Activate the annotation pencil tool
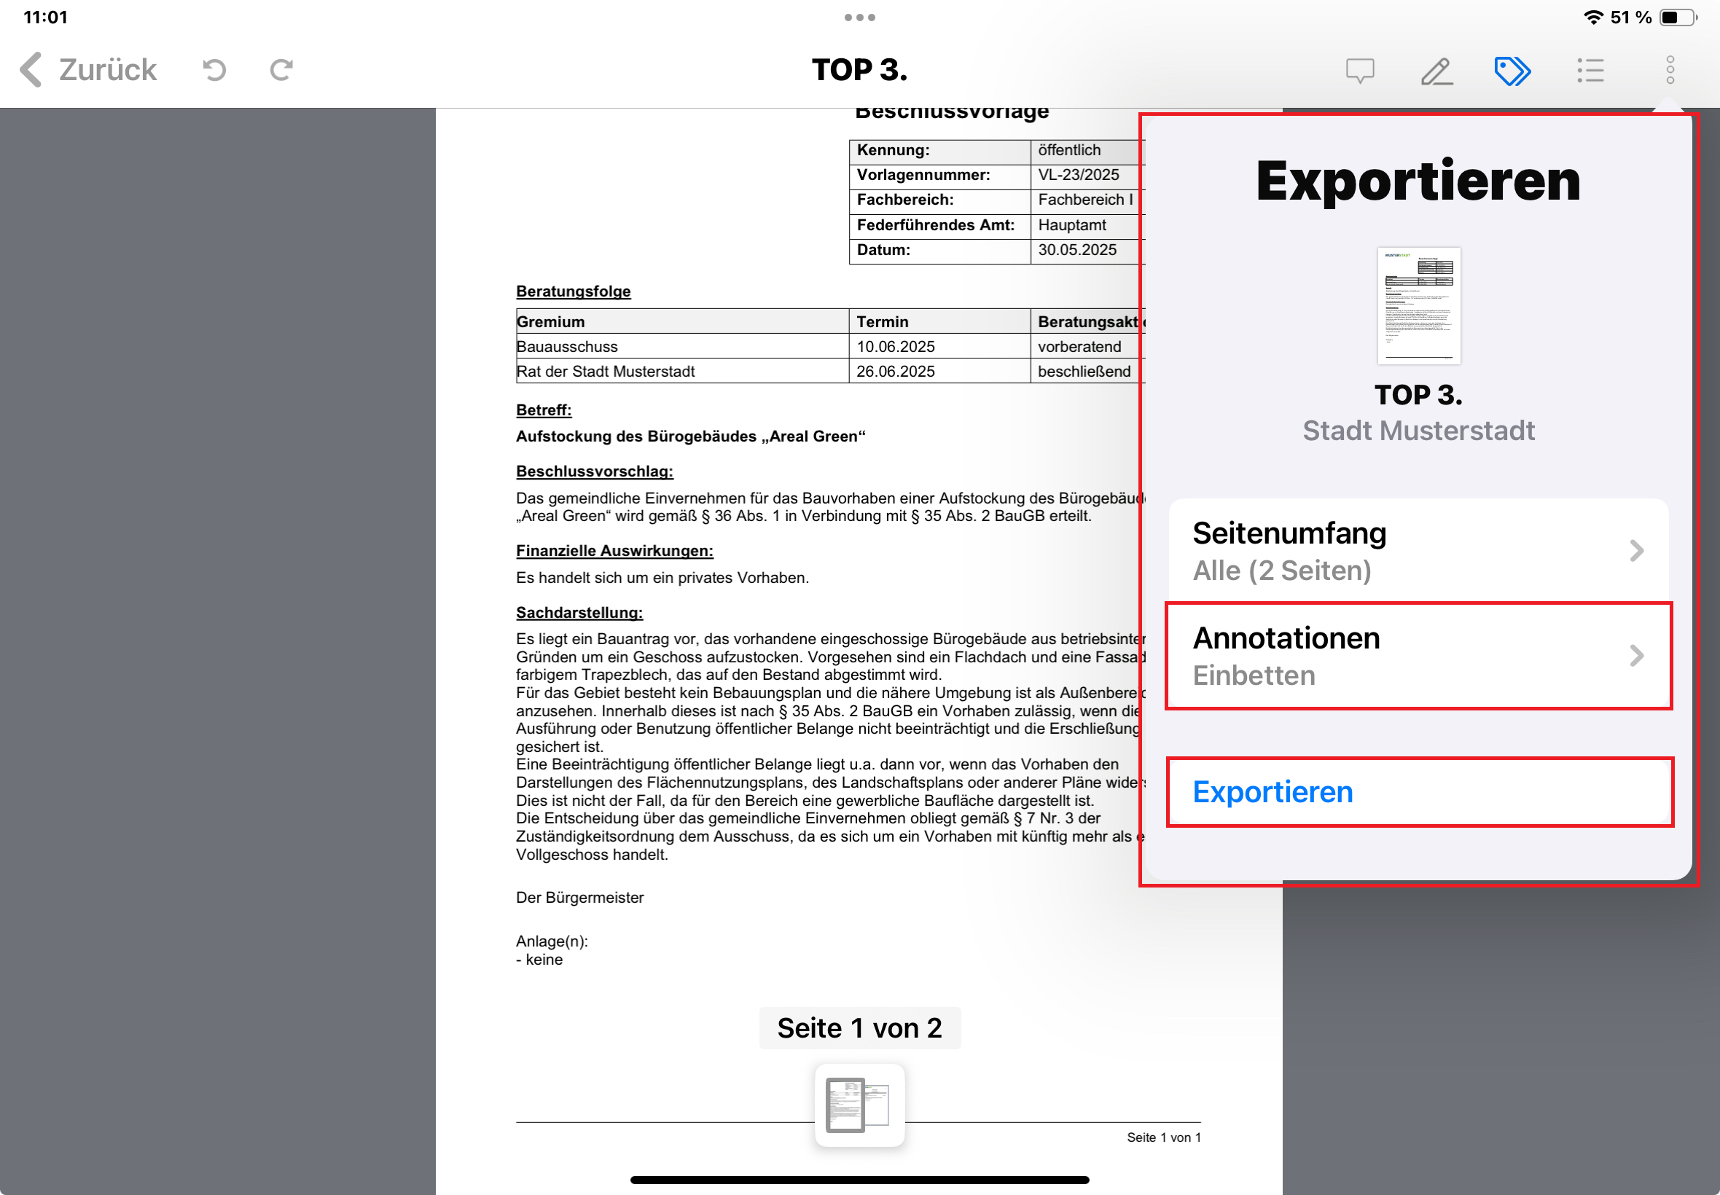The height and width of the screenshot is (1195, 1720). click(x=1437, y=70)
